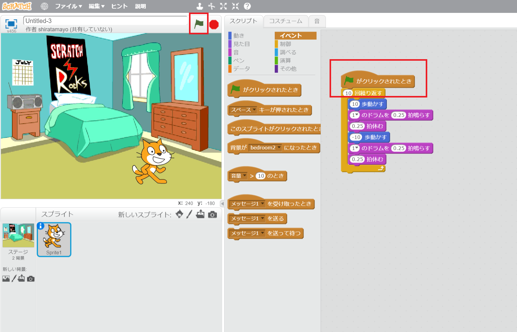Screen dimensions: 517x332
Task: Click the first 0.25 拍休む block value
Action: tap(357, 126)
